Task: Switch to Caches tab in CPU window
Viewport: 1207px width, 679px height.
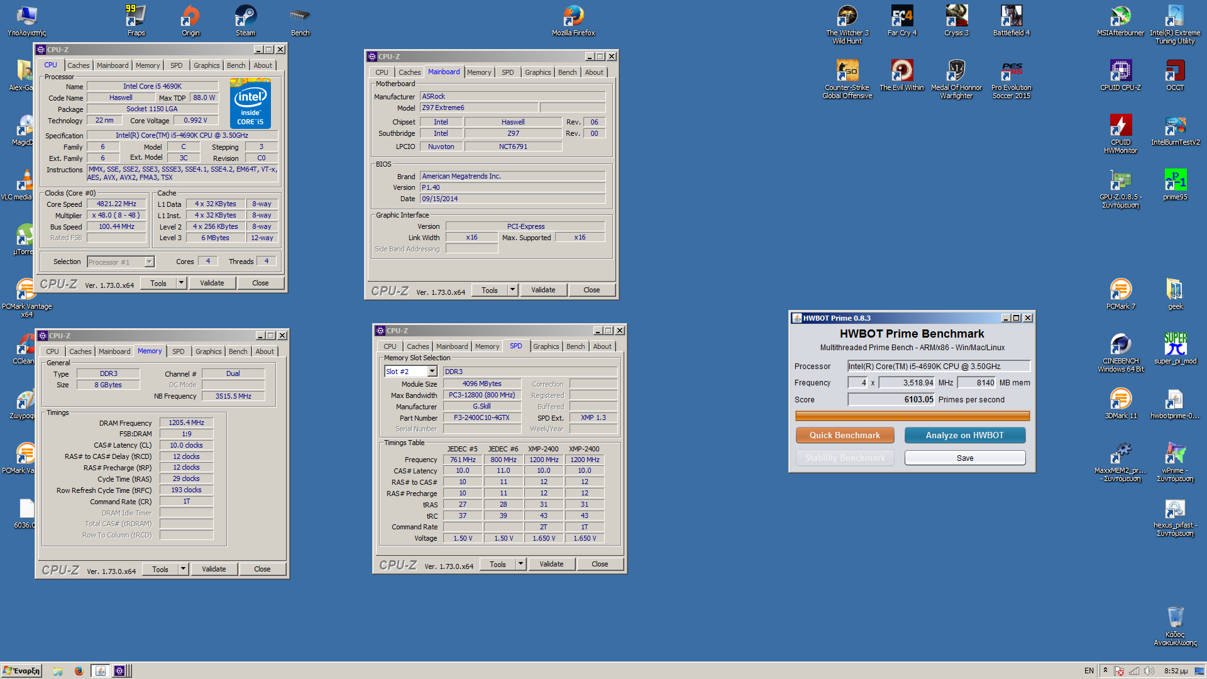Action: tap(79, 65)
